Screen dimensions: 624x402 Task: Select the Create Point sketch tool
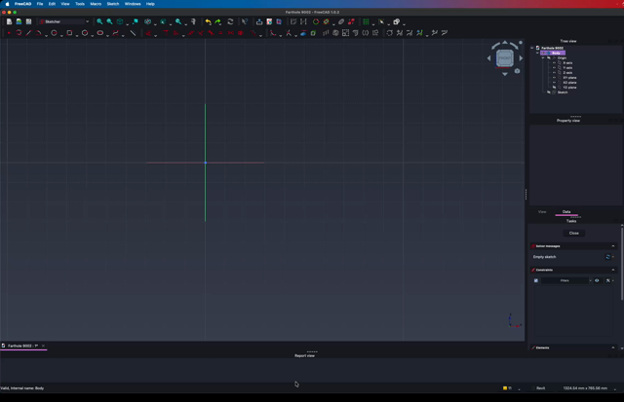tap(8, 33)
